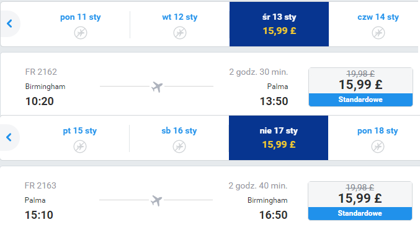The image size is (420, 225).
Task: Open flight FR 2163 details
Action: click(40, 185)
